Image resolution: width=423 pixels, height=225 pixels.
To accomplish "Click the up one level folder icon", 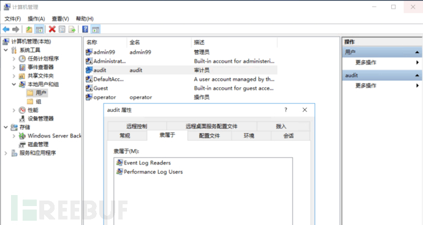I will click(29, 29).
